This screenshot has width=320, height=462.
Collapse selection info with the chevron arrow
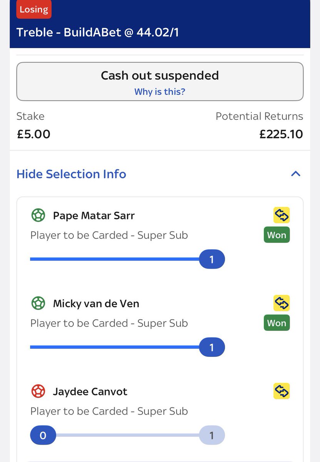(x=295, y=174)
